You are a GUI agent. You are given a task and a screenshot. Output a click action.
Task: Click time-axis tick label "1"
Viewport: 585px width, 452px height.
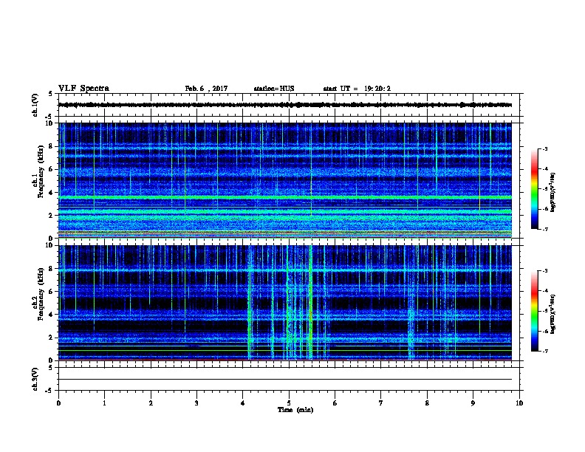(x=105, y=403)
